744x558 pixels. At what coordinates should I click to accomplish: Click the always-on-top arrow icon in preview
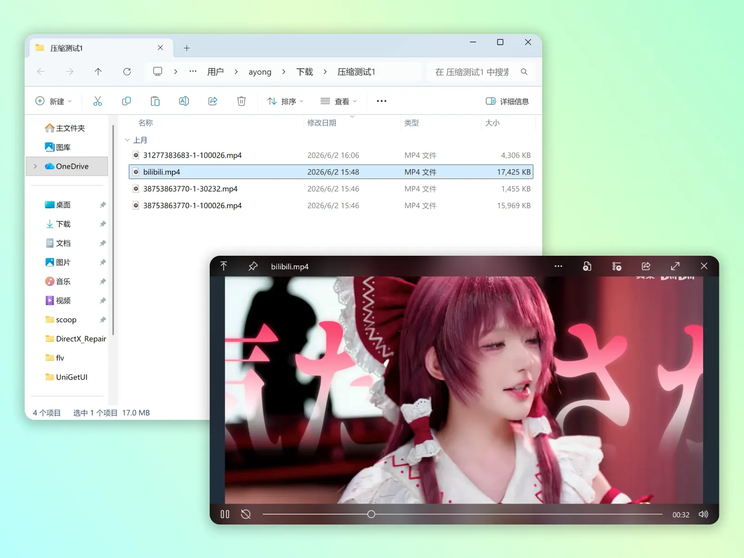pos(224,266)
